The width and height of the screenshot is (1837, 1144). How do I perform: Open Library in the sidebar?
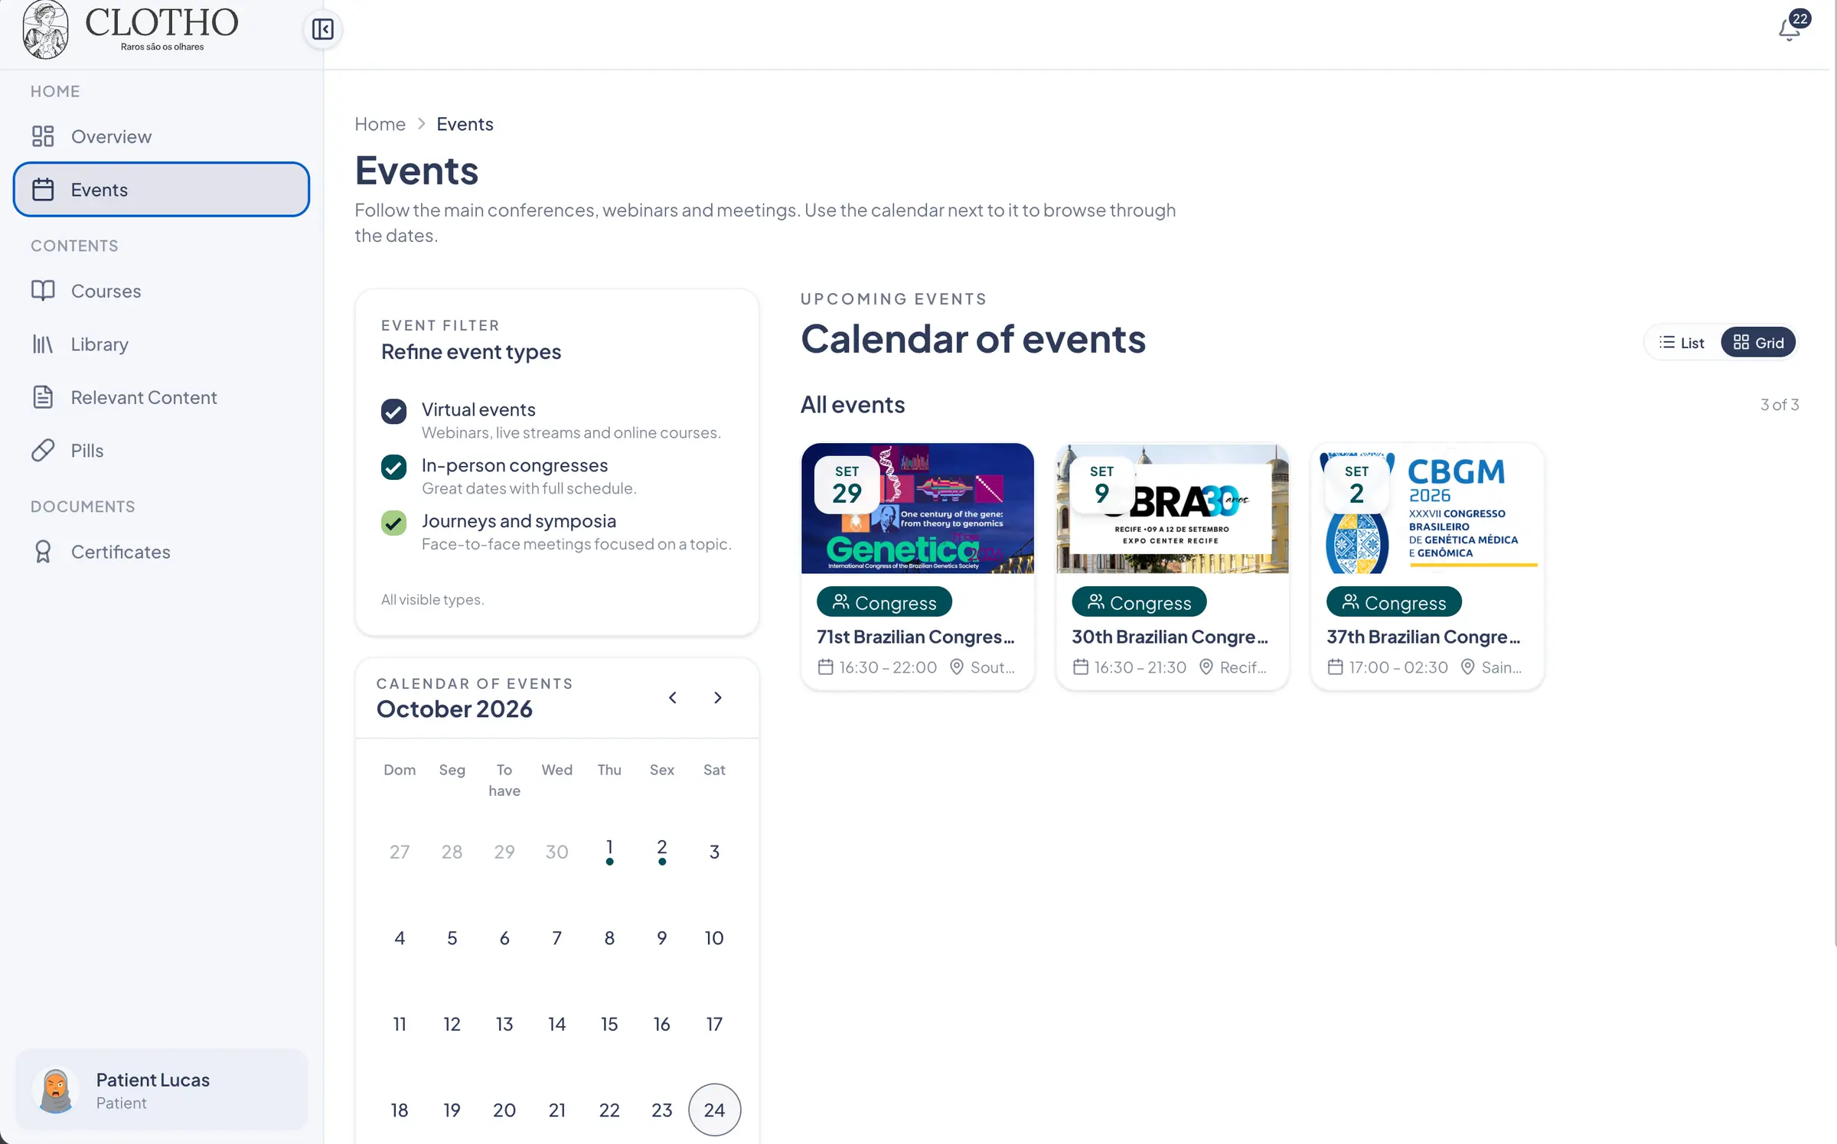click(161, 344)
